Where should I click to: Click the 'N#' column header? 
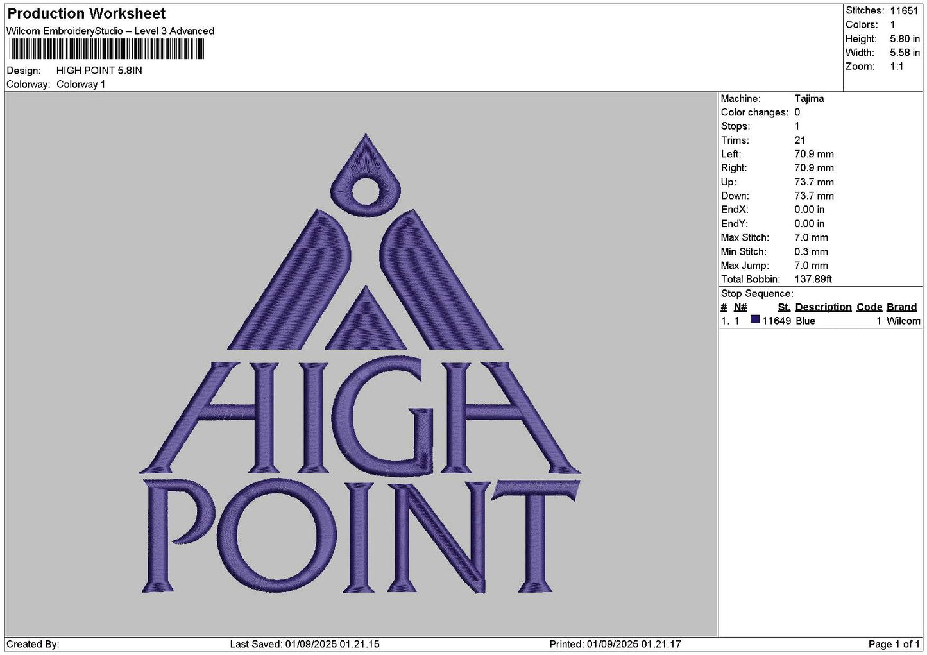click(x=740, y=307)
